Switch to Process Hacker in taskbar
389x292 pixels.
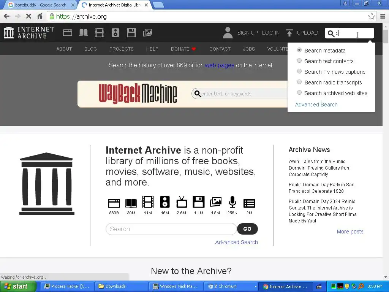point(67,287)
